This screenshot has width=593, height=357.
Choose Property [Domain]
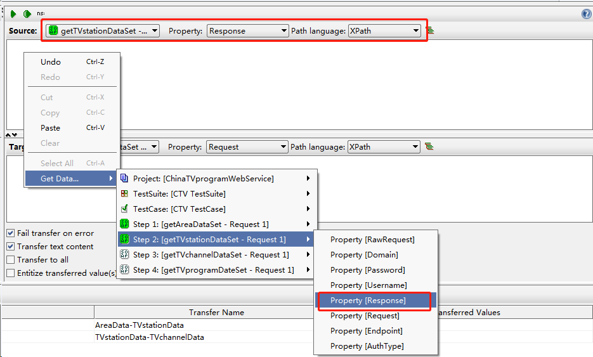tap(375, 254)
